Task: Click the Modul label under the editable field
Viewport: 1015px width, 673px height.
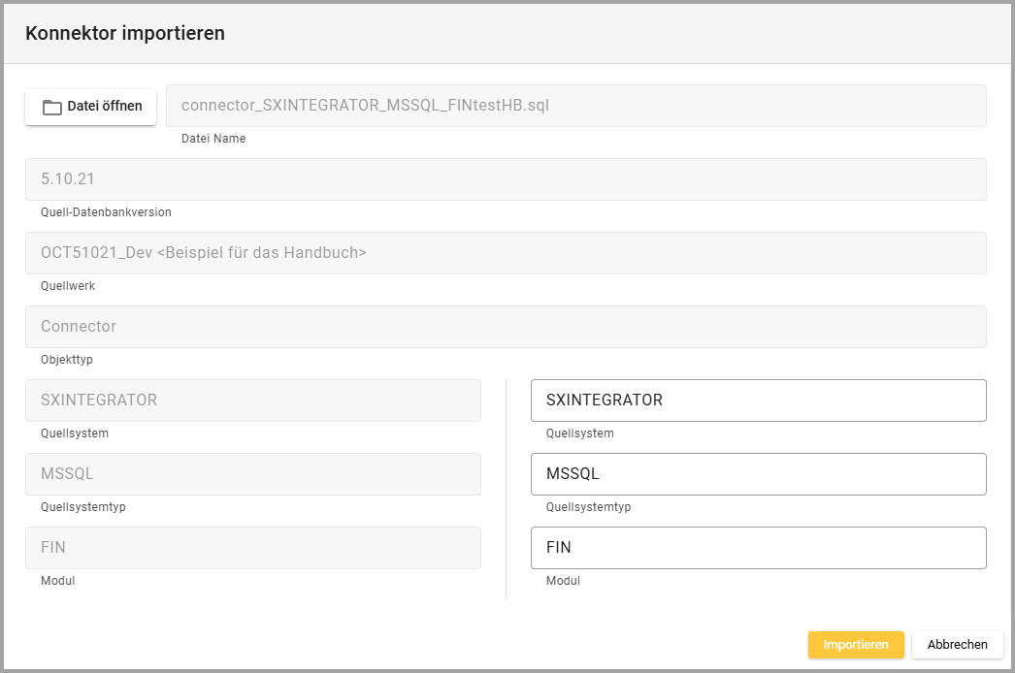Action: point(563,581)
